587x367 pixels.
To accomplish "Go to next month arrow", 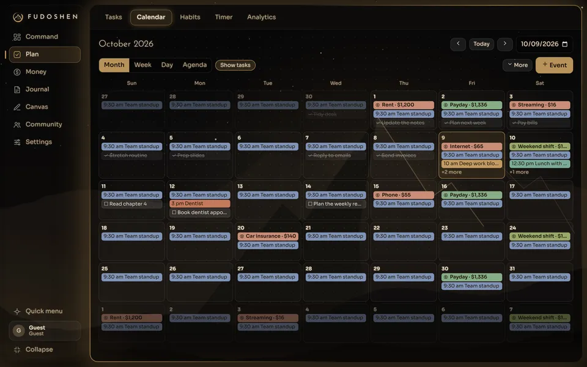I will point(504,44).
